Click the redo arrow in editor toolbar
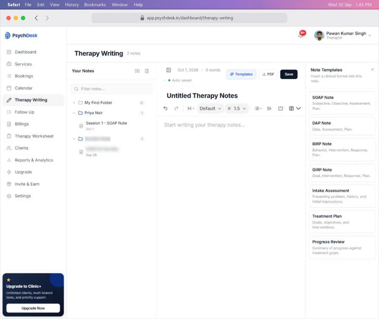 coord(176,108)
